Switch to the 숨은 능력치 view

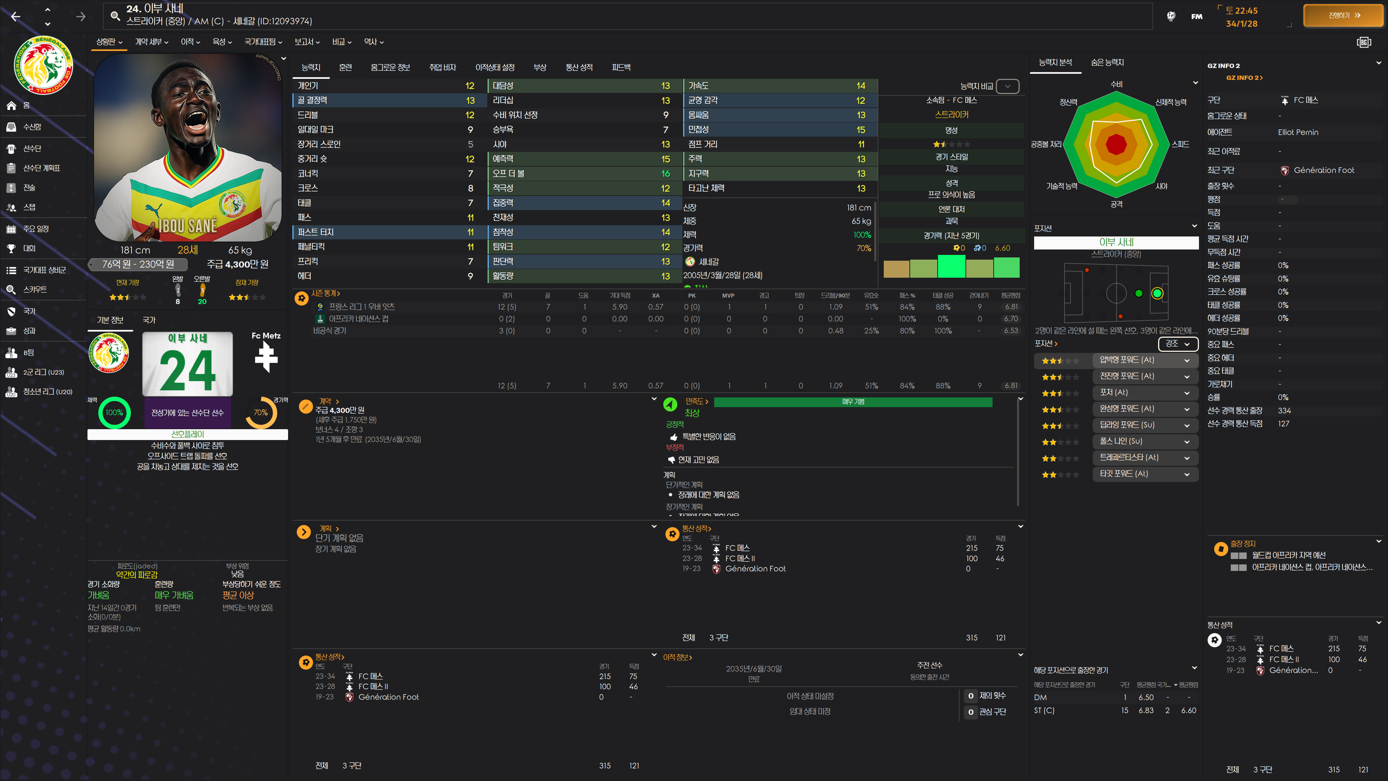tap(1107, 63)
